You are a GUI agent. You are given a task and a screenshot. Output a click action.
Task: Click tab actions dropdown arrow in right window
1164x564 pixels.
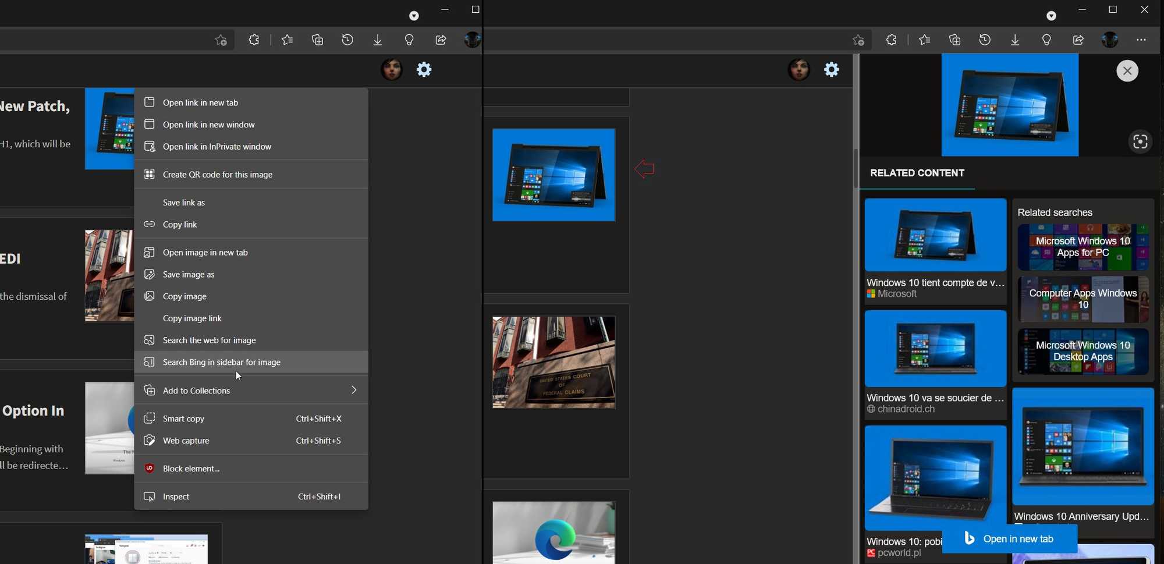1051,16
